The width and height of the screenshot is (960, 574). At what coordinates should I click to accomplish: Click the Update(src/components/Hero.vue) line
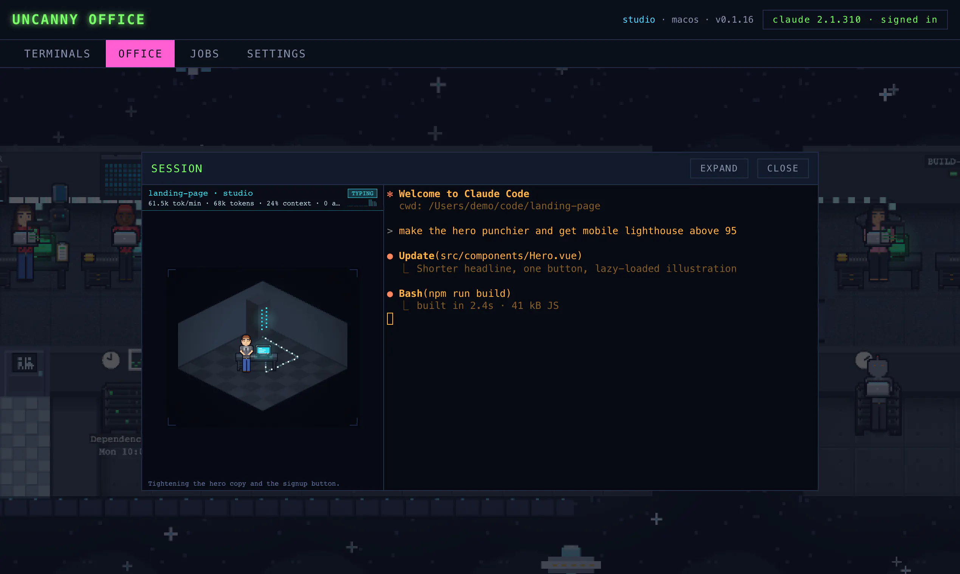tap(490, 256)
